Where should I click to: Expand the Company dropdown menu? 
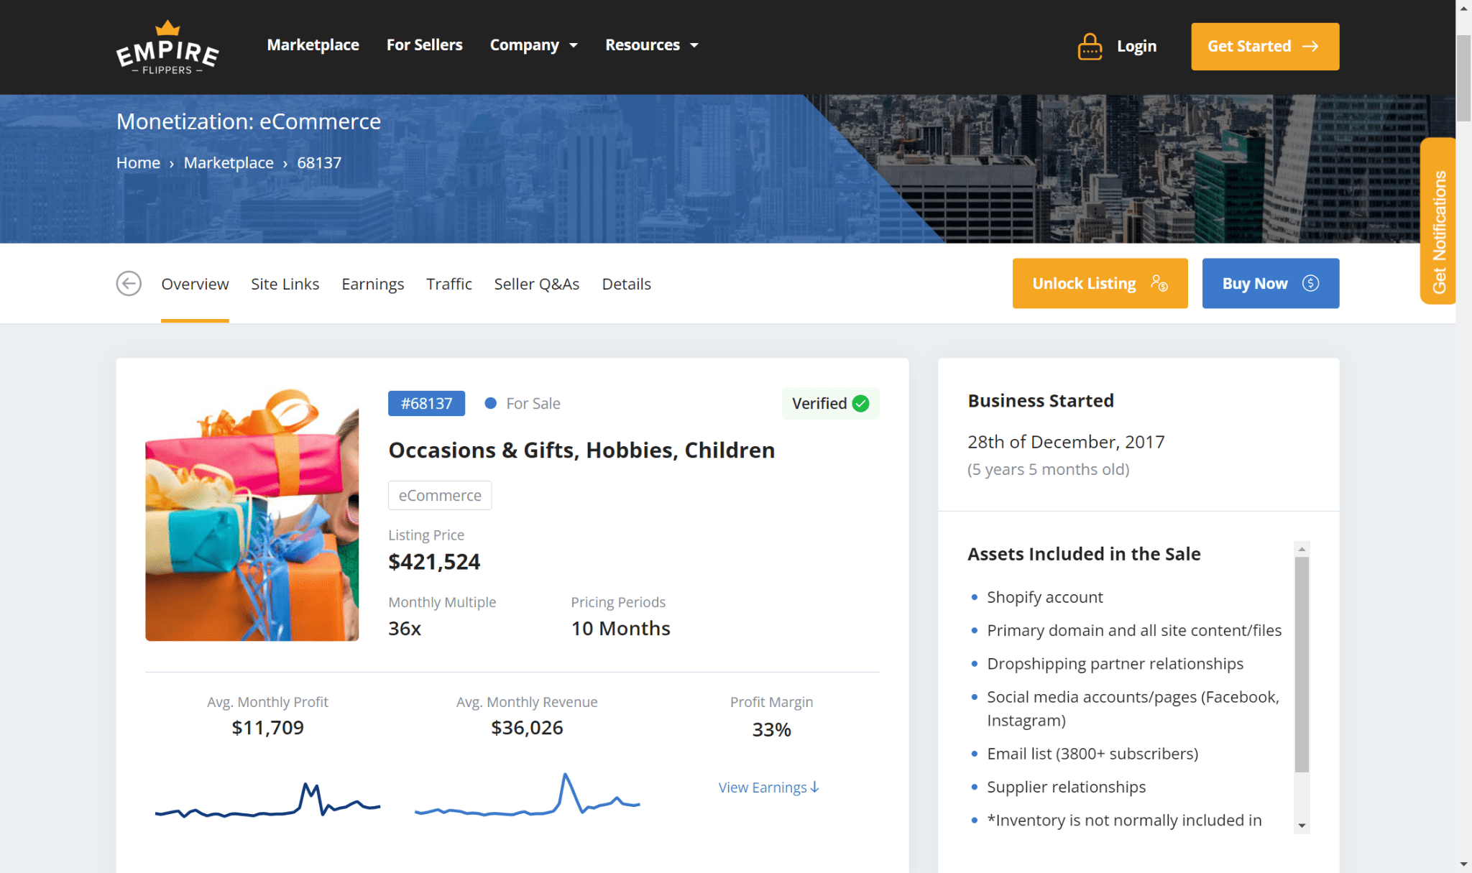point(533,45)
